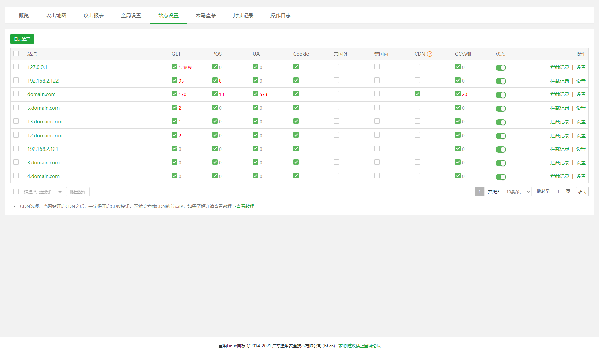Open the 木马查杀 tab

(x=206, y=16)
